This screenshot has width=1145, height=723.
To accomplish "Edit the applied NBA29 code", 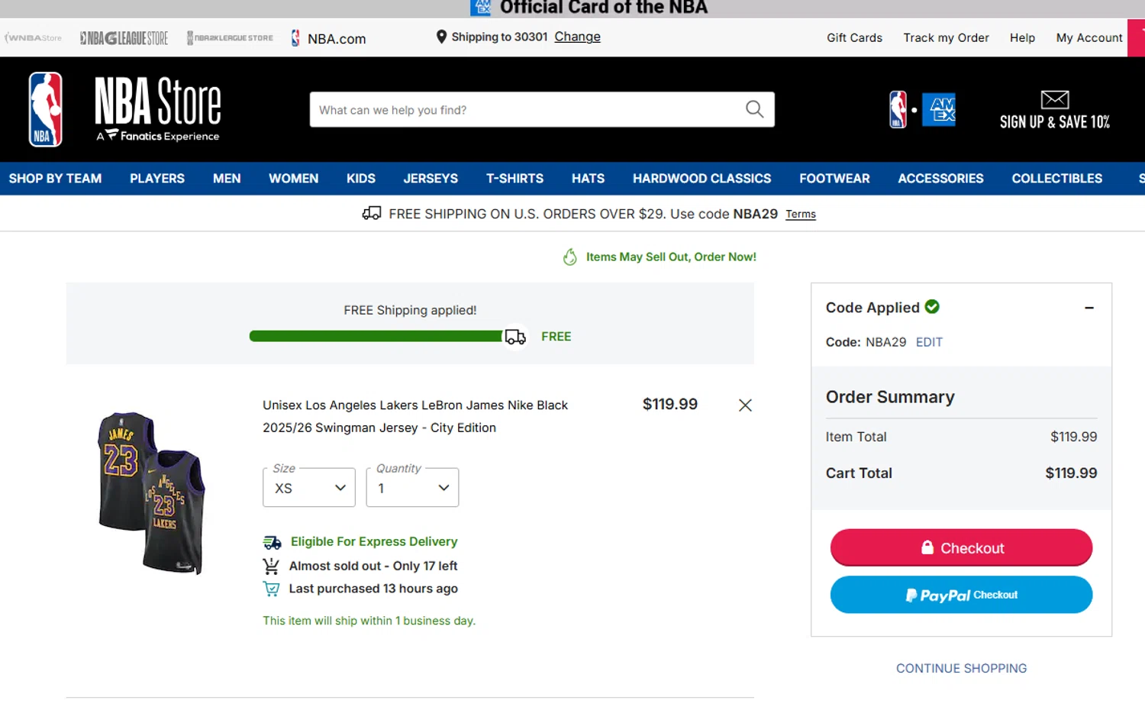I will pos(929,342).
